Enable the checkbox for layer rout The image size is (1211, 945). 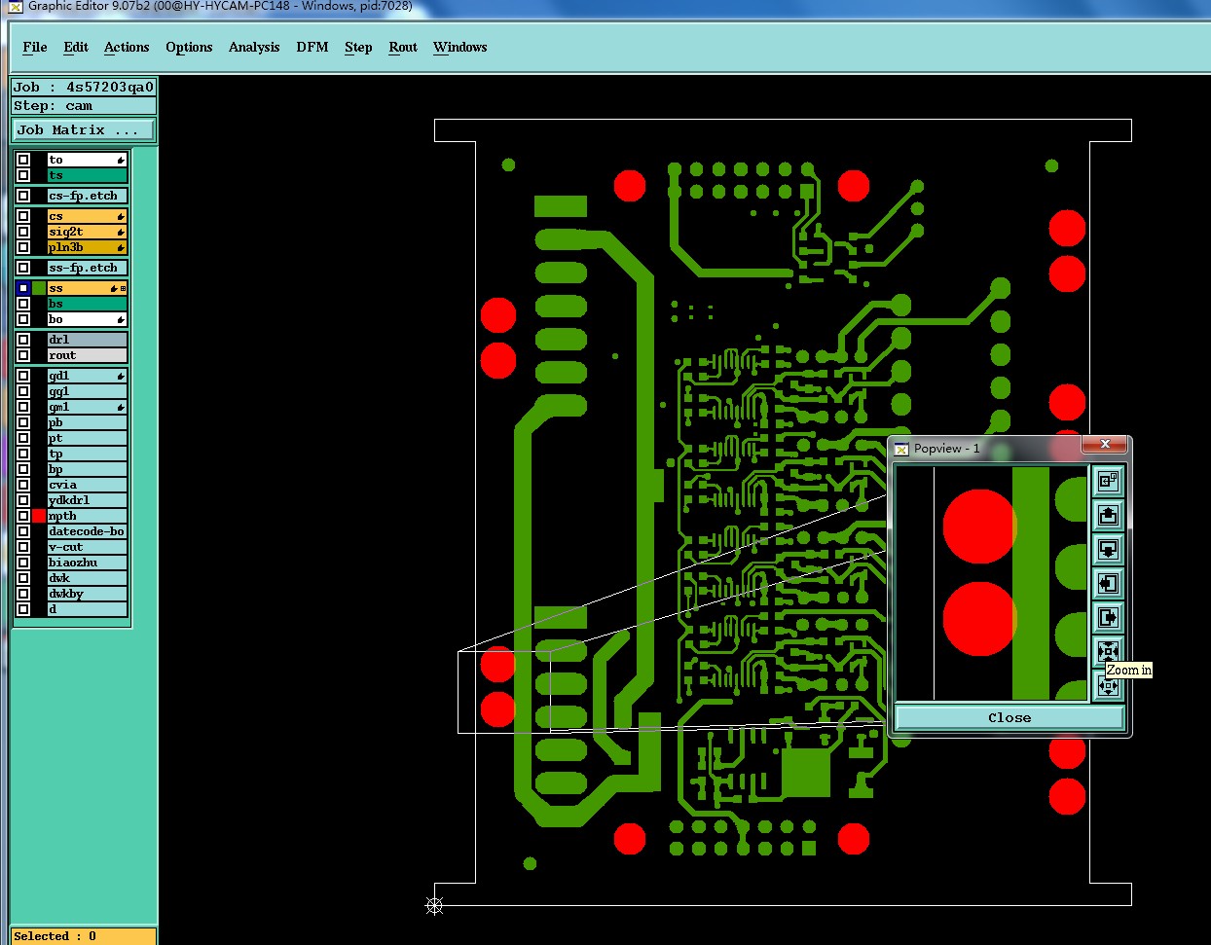pyautogui.click(x=23, y=355)
